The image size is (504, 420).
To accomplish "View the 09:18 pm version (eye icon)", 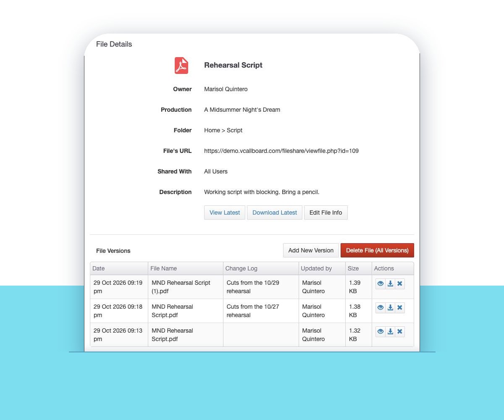I will point(380,307).
